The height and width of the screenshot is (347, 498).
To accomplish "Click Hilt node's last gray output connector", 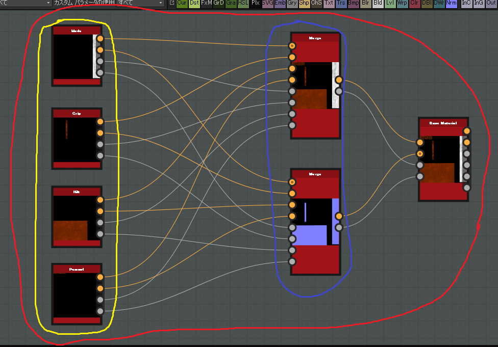I will (100, 234).
